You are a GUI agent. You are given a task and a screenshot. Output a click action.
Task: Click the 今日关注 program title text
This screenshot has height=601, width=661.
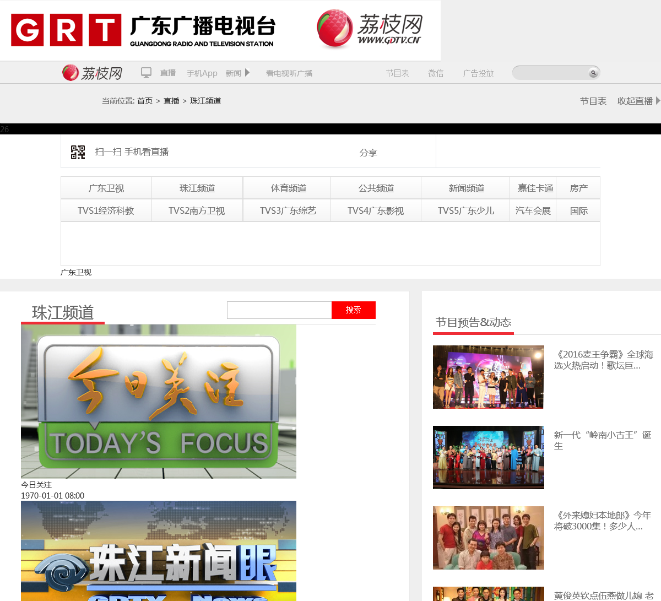click(36, 485)
